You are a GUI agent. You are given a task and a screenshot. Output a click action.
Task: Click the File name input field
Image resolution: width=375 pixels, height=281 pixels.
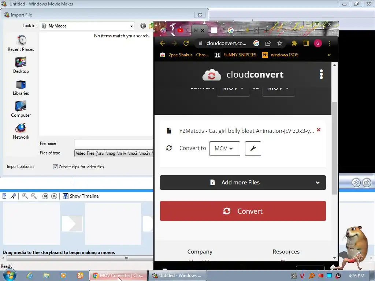[114, 143]
